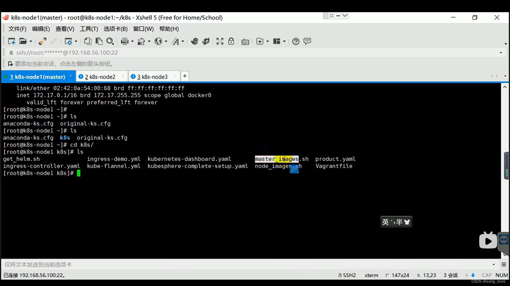The height and width of the screenshot is (286, 510).
Task: Click the playback control media button
Action: pyautogui.click(x=488, y=241)
